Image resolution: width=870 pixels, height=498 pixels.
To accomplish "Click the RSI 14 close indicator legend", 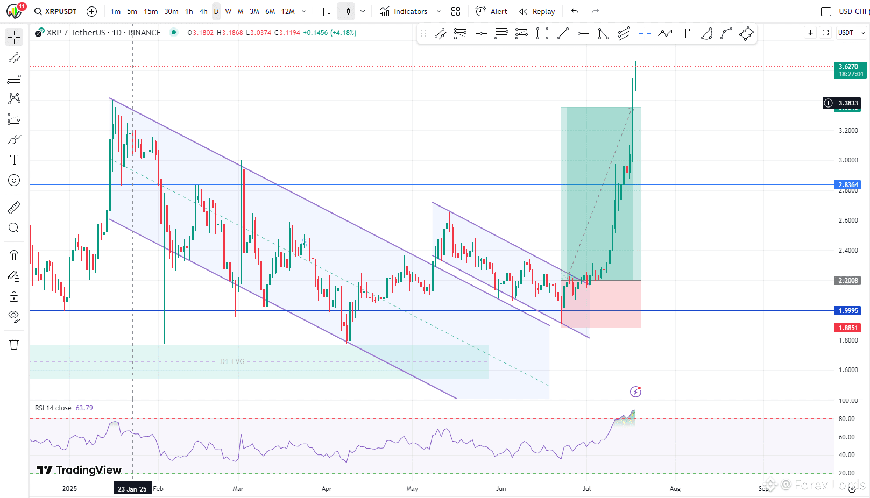I will pyautogui.click(x=53, y=408).
